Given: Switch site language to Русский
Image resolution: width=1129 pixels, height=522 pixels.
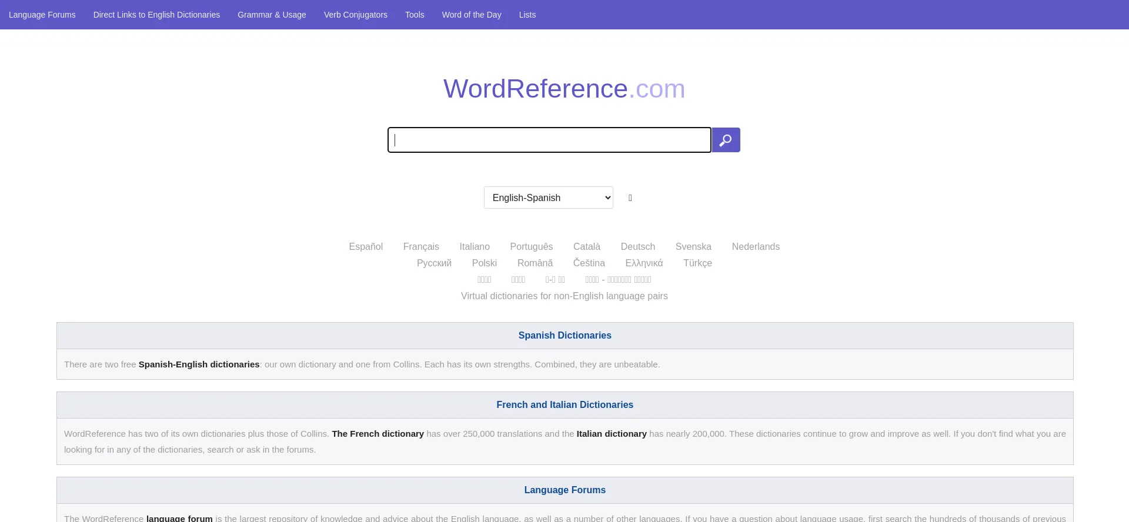Looking at the screenshot, I should [x=434, y=263].
